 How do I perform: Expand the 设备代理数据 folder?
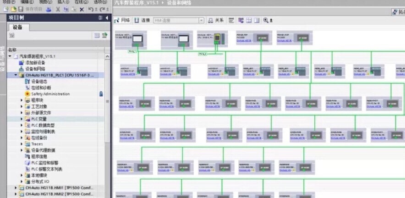(22, 150)
